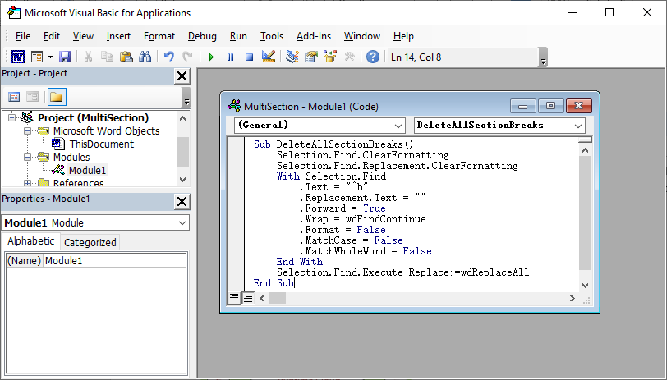
Task: Open the Debug menu
Action: pos(202,36)
